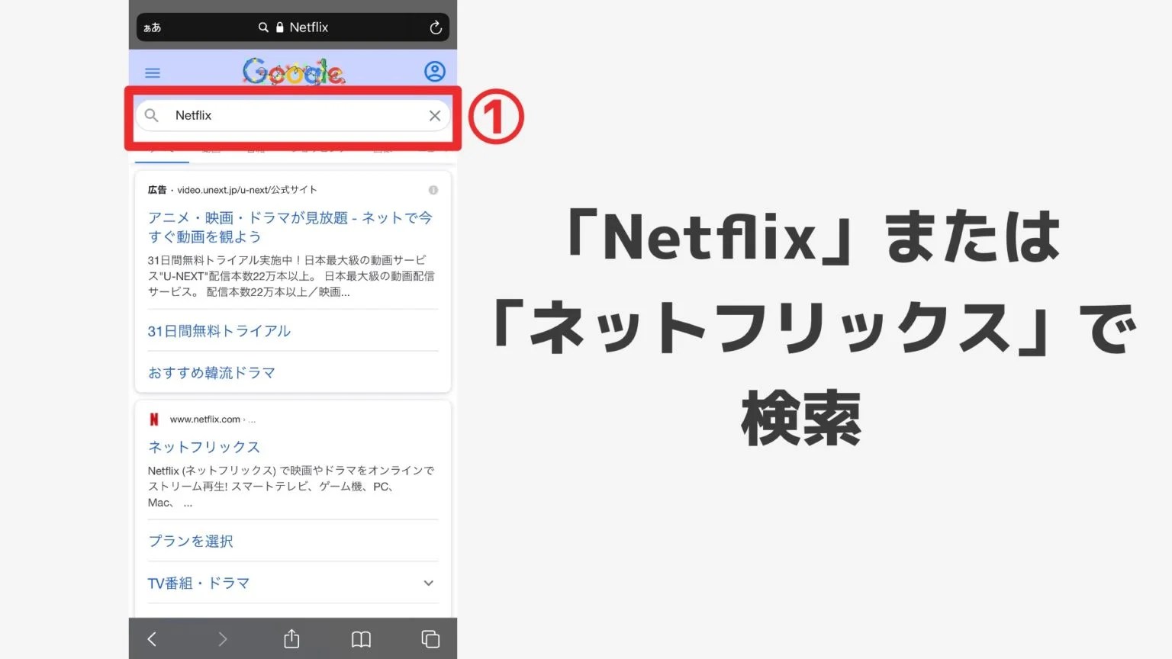Tap the Google doodle logo
Image resolution: width=1172 pixels, height=659 pixels.
pos(294,72)
